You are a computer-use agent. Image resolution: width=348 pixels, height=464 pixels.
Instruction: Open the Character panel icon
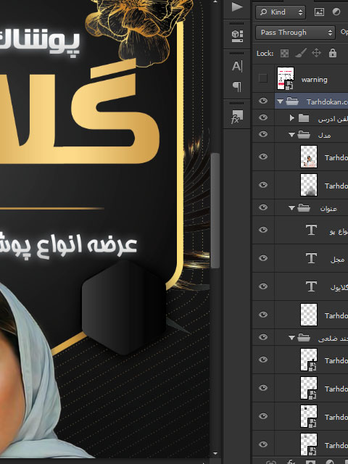coord(237,66)
